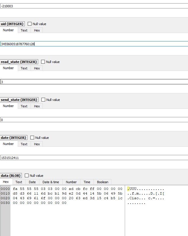Click the date value field 1531512411
This screenshot has width=188, height=236.
94,158
